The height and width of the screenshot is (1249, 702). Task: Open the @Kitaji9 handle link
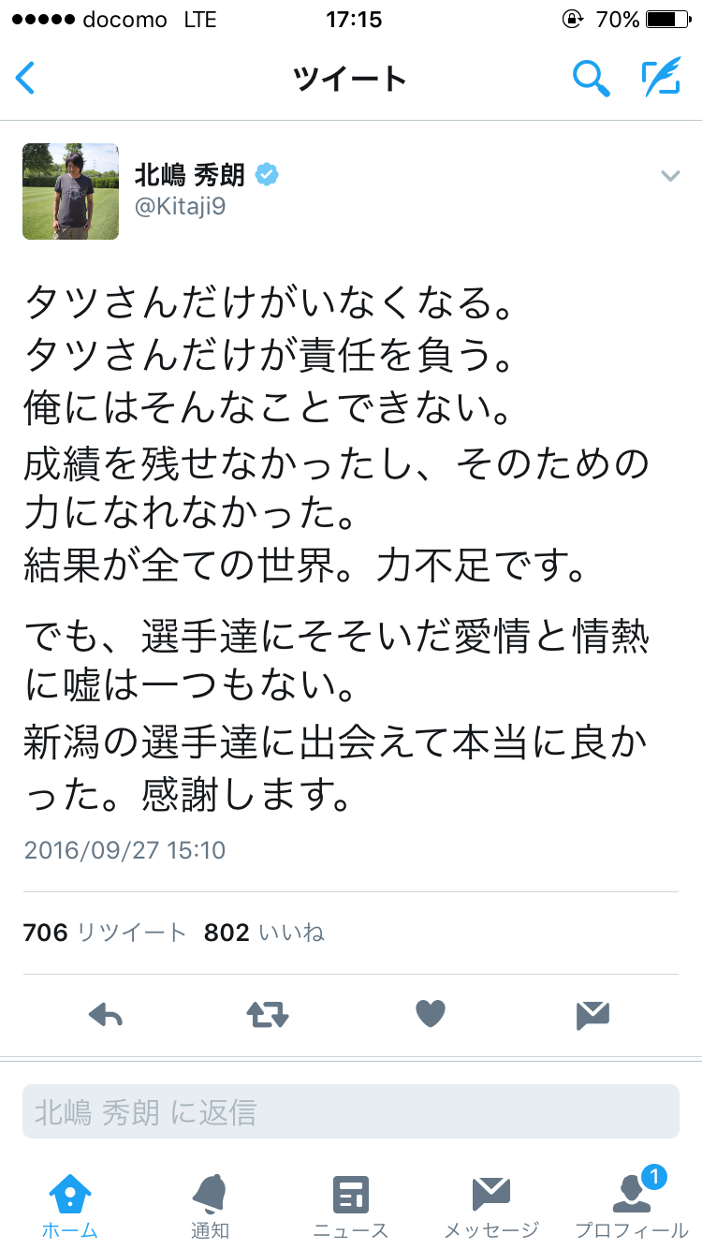[181, 207]
